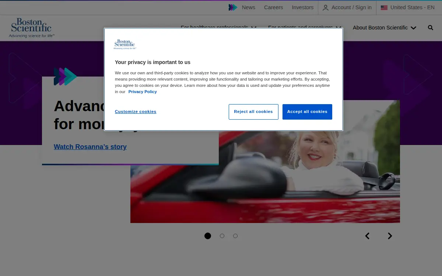Expand the About Boston Scientific menu
This screenshot has width=442, height=276.
[385, 28]
